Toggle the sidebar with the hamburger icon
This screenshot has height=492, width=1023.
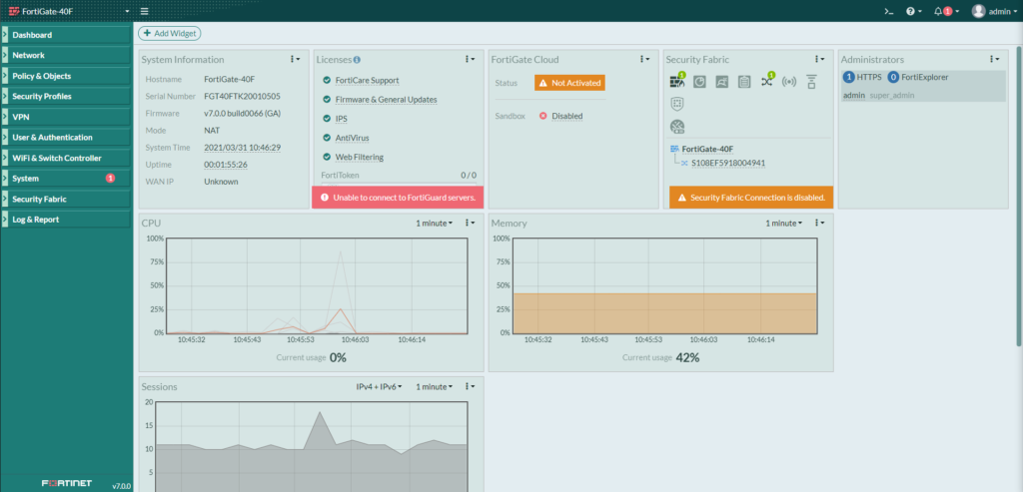pos(145,11)
